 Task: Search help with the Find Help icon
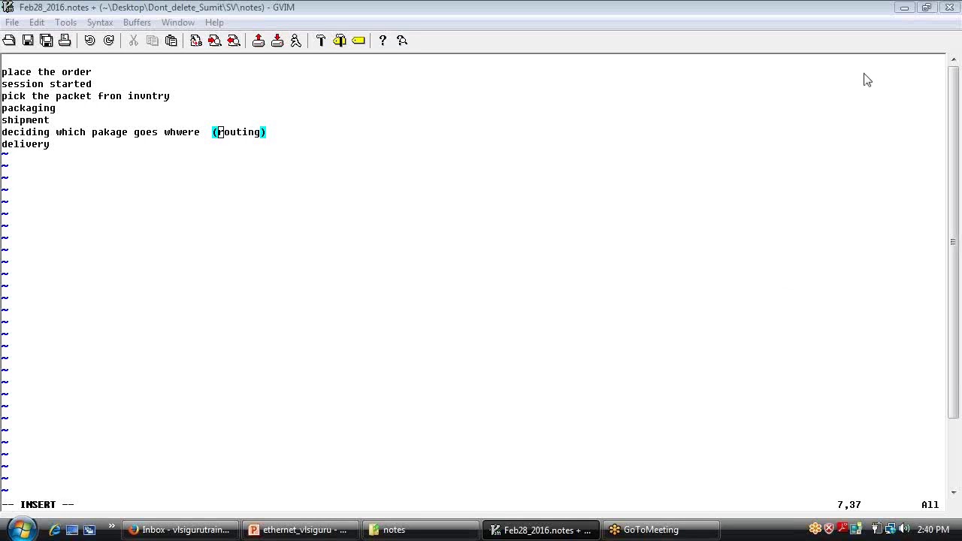pos(402,41)
